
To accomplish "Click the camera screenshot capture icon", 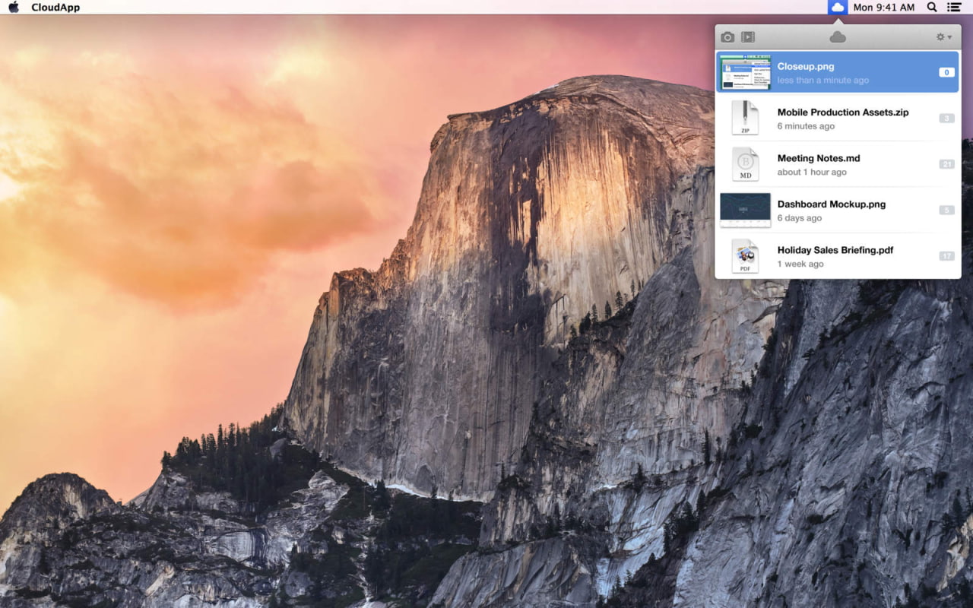I will pos(727,37).
